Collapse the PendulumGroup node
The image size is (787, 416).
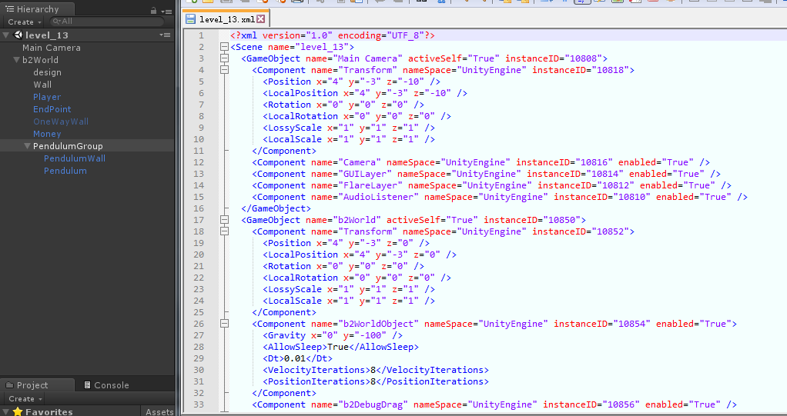[28, 146]
